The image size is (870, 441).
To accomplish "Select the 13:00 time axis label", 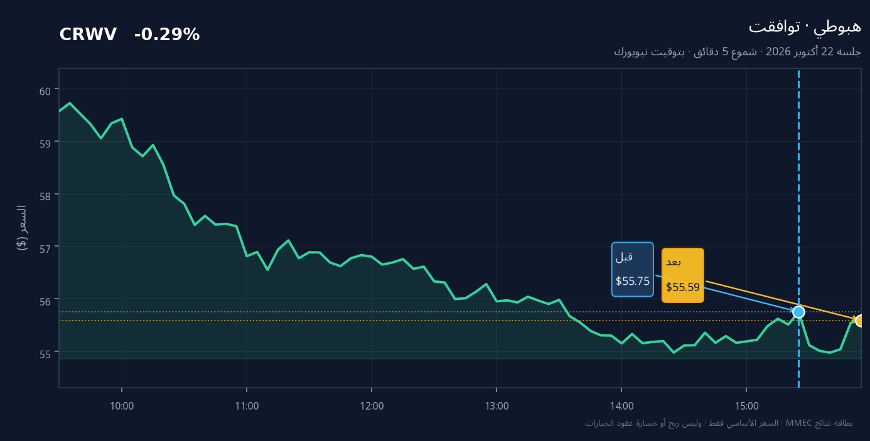I will pyautogui.click(x=497, y=406).
